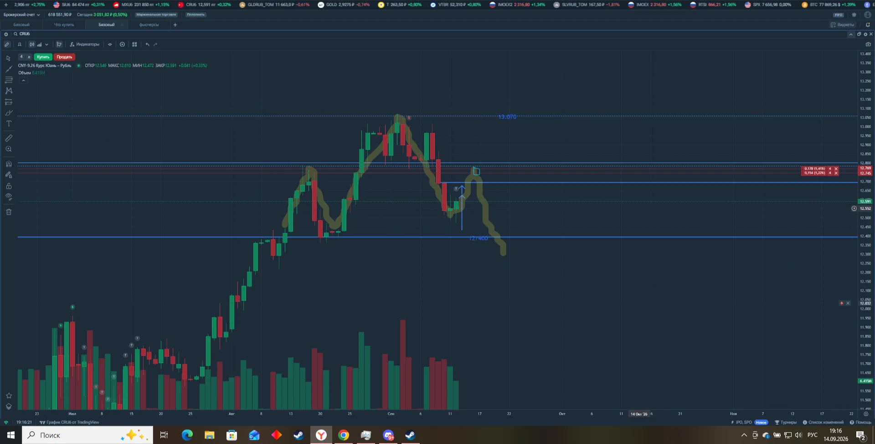This screenshot has height=444, width=875.
Task: Open the chart widget settings gear
Action: [x=865, y=34]
